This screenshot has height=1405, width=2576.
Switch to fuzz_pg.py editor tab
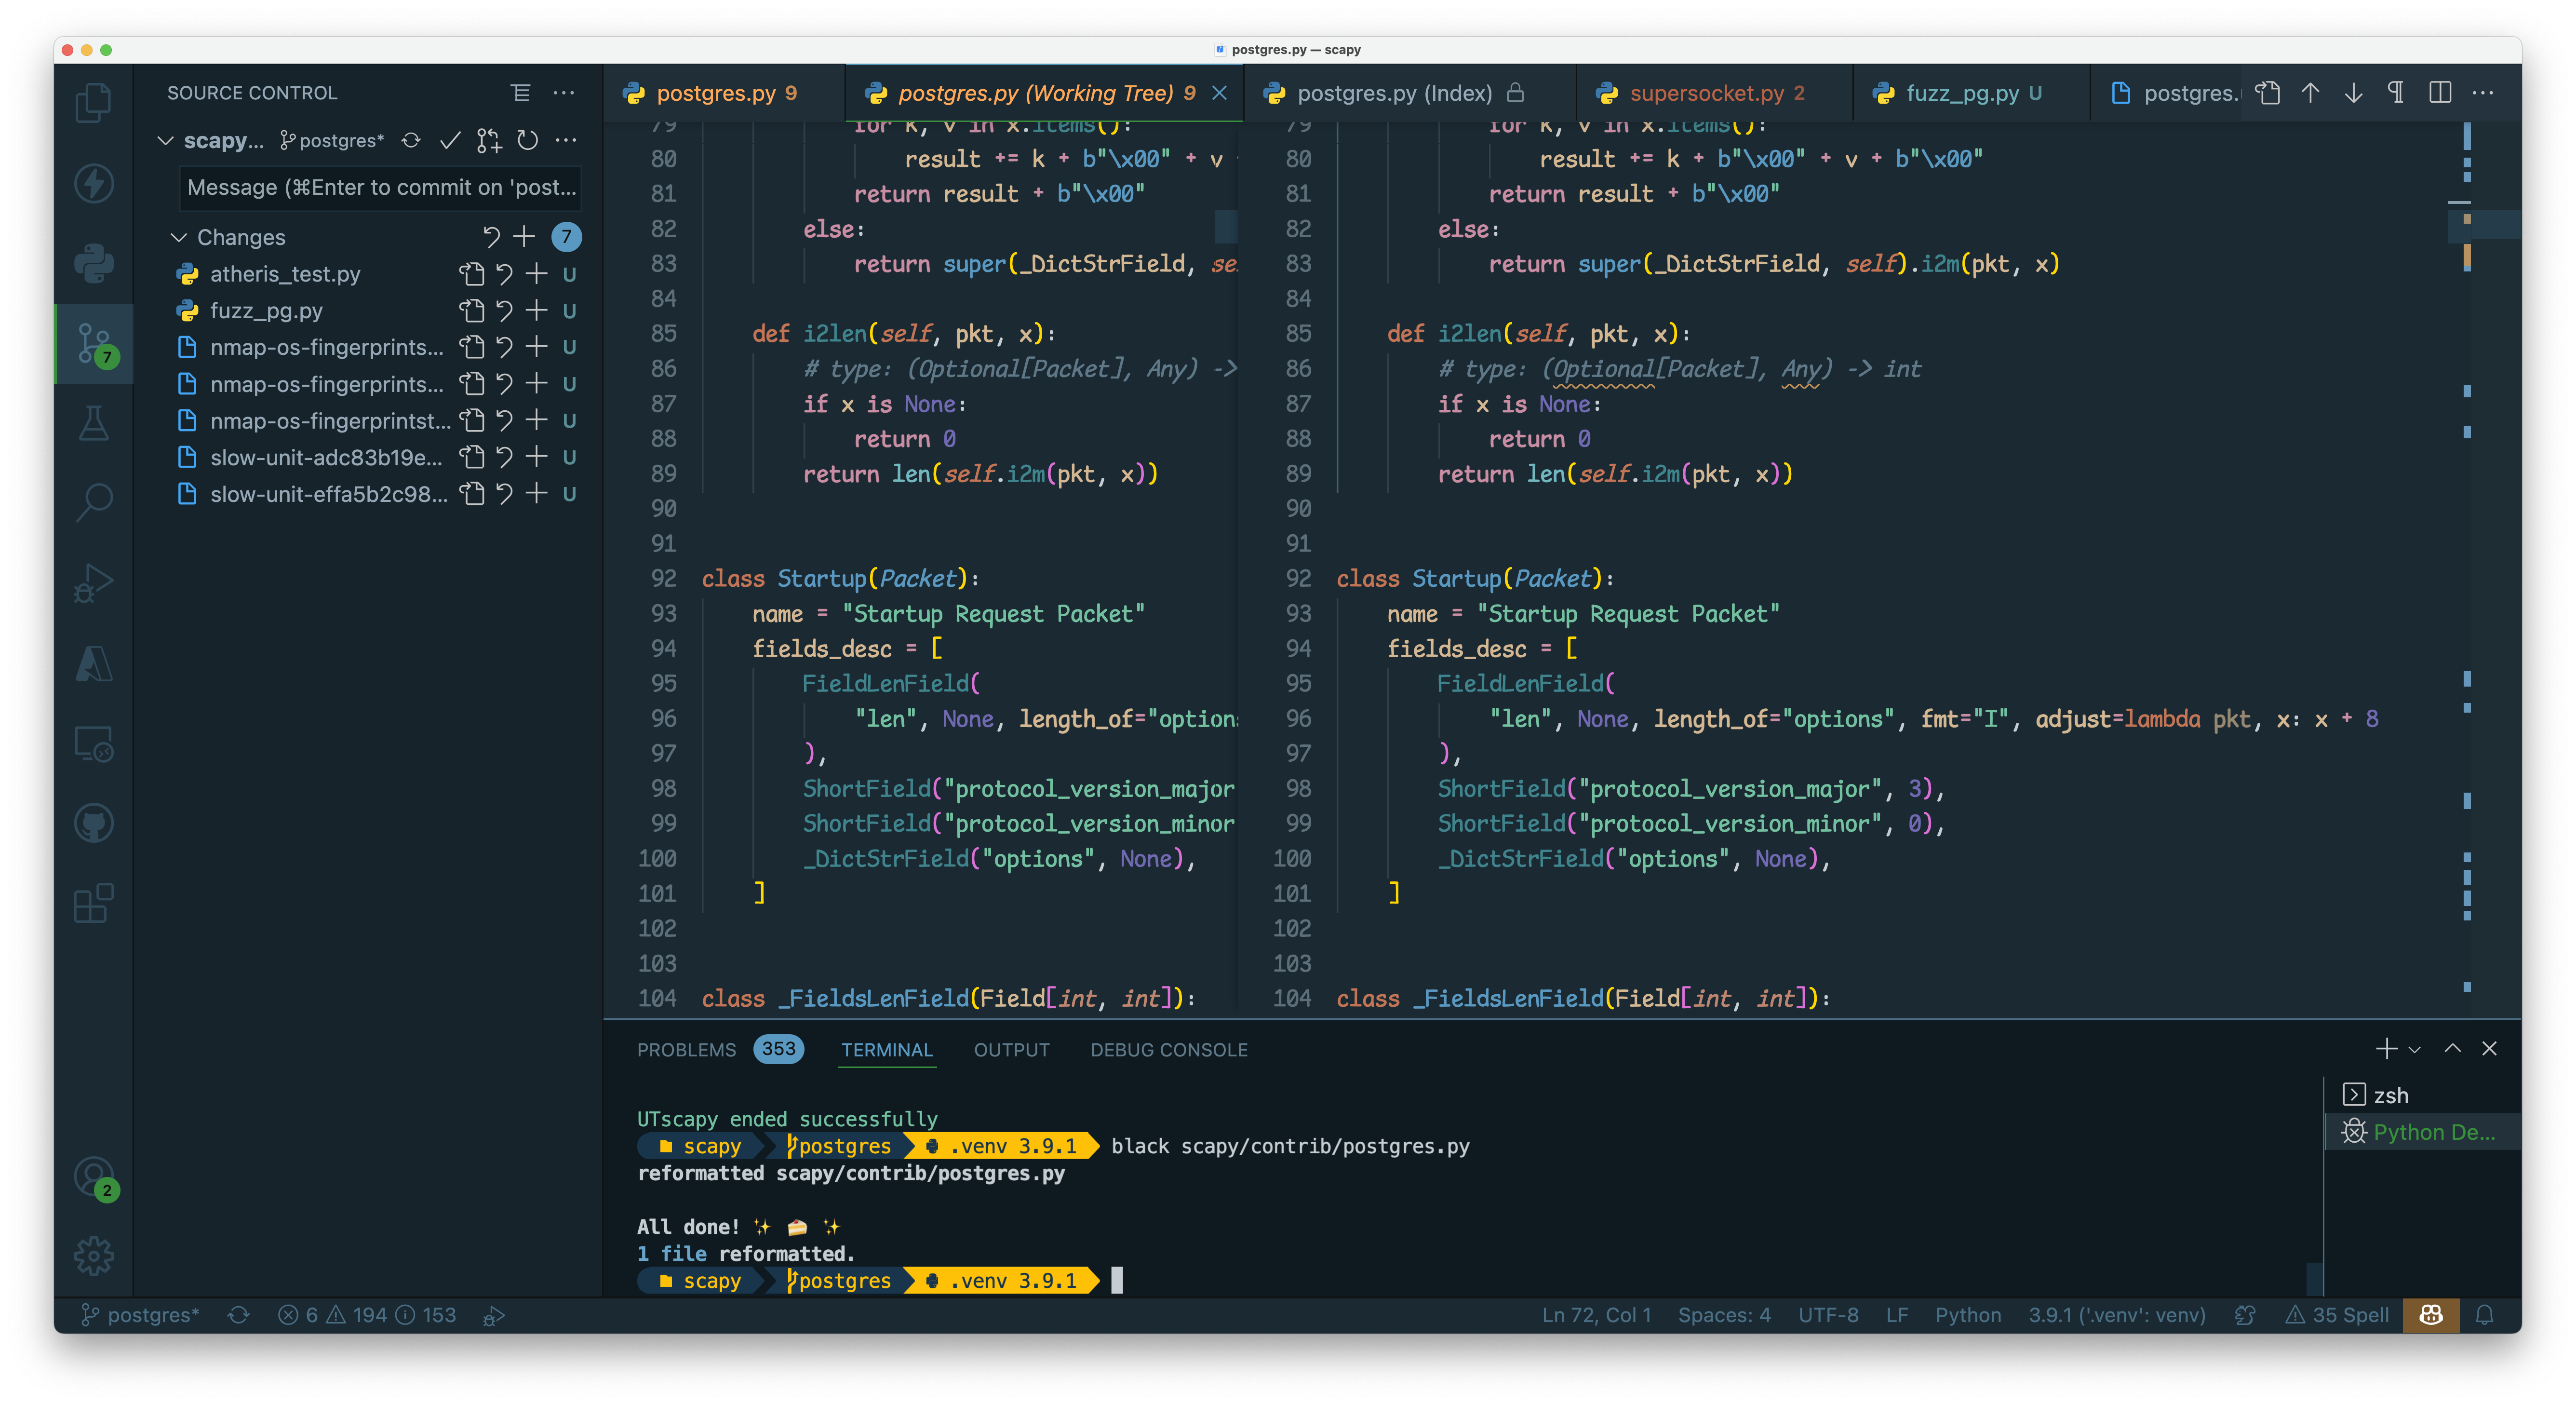pyautogui.click(x=1971, y=93)
